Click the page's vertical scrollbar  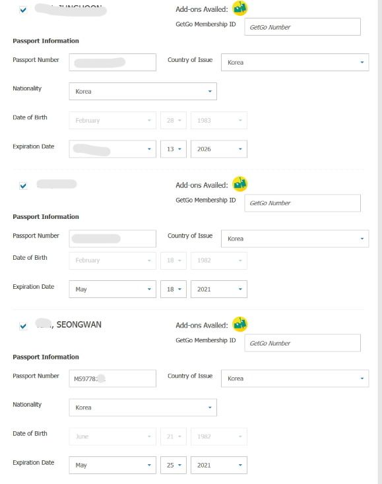[379, 242]
